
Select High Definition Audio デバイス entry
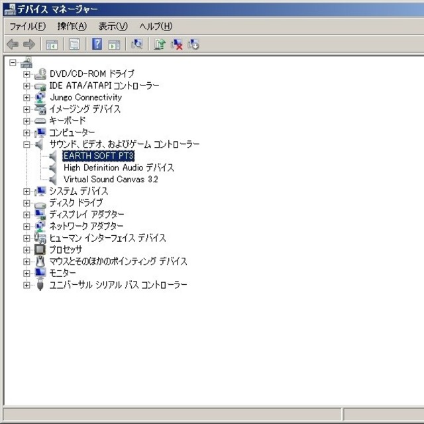pos(119,168)
